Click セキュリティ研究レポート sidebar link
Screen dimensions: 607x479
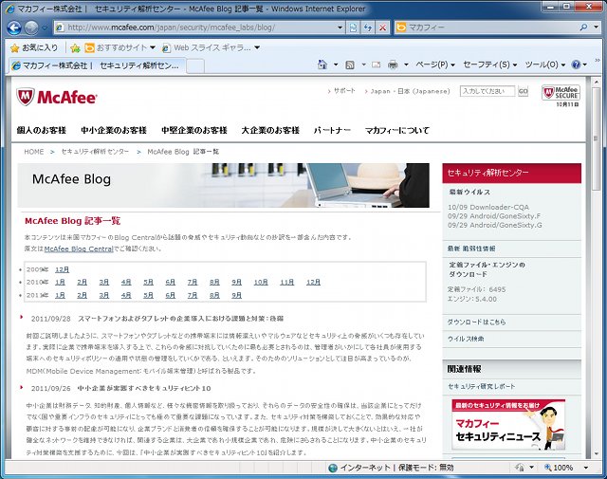coord(482,386)
